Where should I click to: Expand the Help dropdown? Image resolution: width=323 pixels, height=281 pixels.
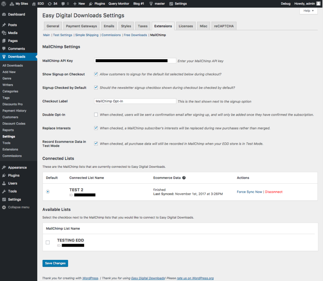coord(308,11)
